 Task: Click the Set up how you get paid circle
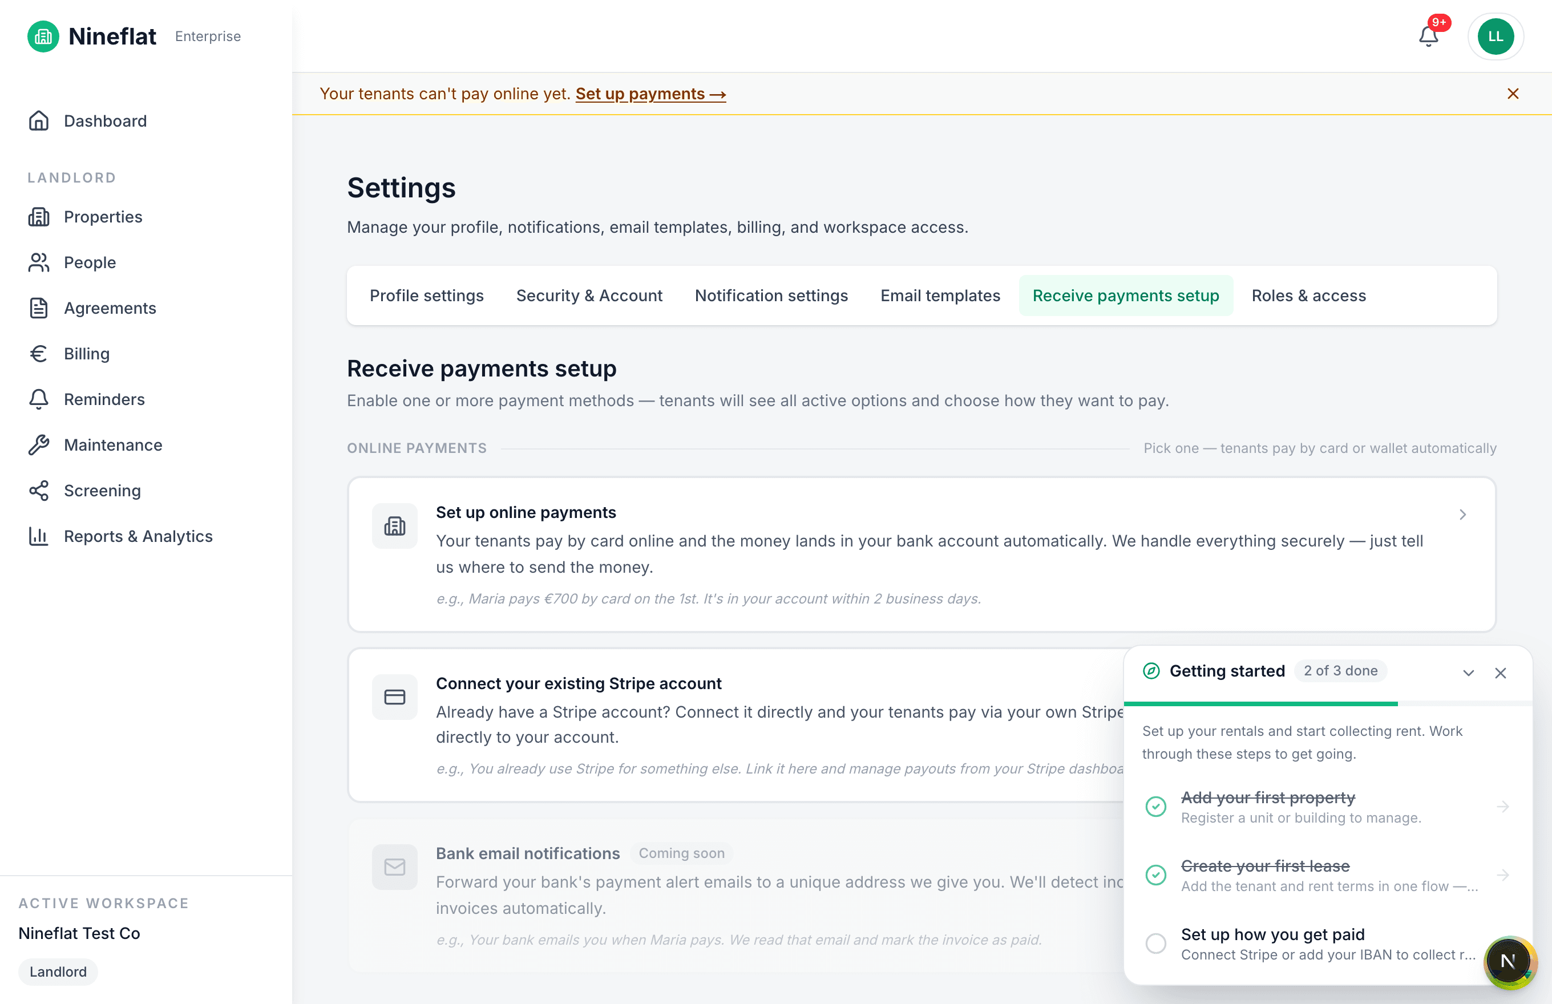coord(1155,944)
